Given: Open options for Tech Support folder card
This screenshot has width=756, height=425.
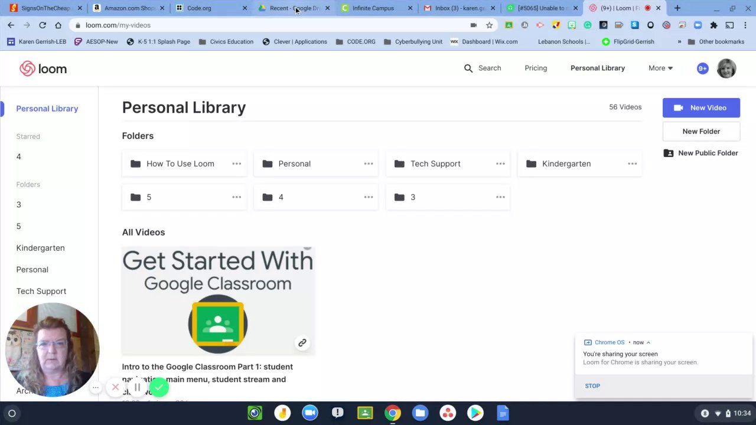Looking at the screenshot, I should 500,164.
